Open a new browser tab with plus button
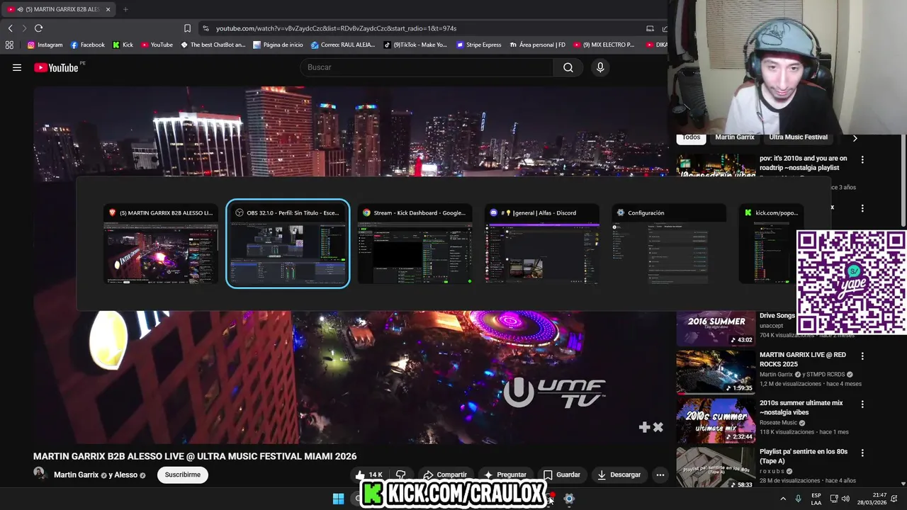907x510 pixels. coord(125,9)
